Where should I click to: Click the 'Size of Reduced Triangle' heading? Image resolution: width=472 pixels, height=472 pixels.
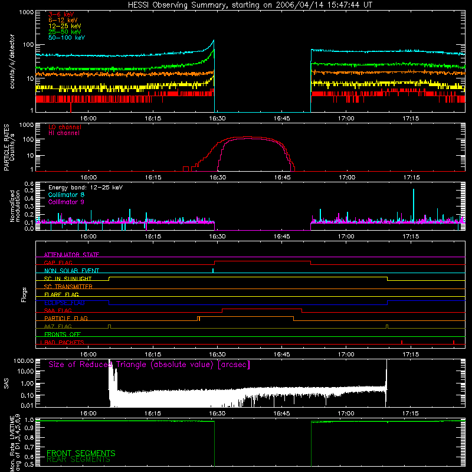tap(149, 365)
